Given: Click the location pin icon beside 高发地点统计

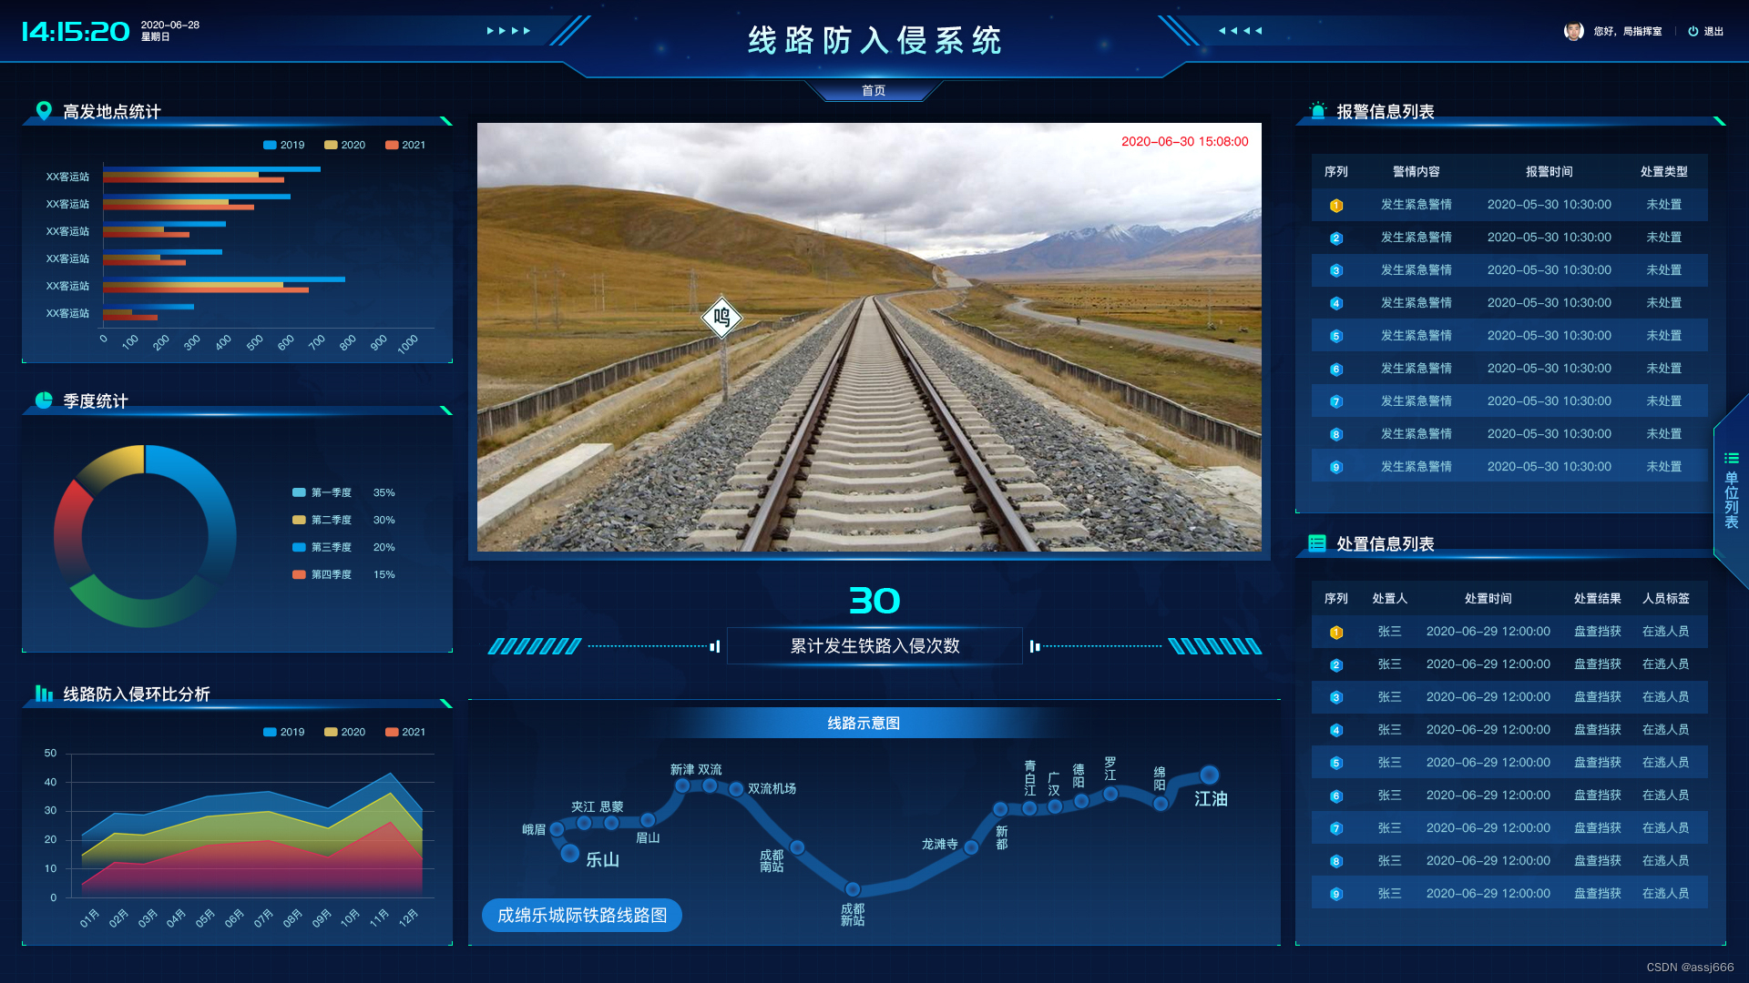Looking at the screenshot, I should click(43, 111).
